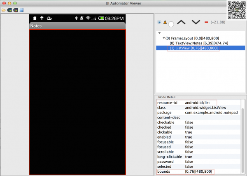This screenshot has width=247, height=176.
Task: Click the Notes title in device screenshot
Action: coord(36,26)
